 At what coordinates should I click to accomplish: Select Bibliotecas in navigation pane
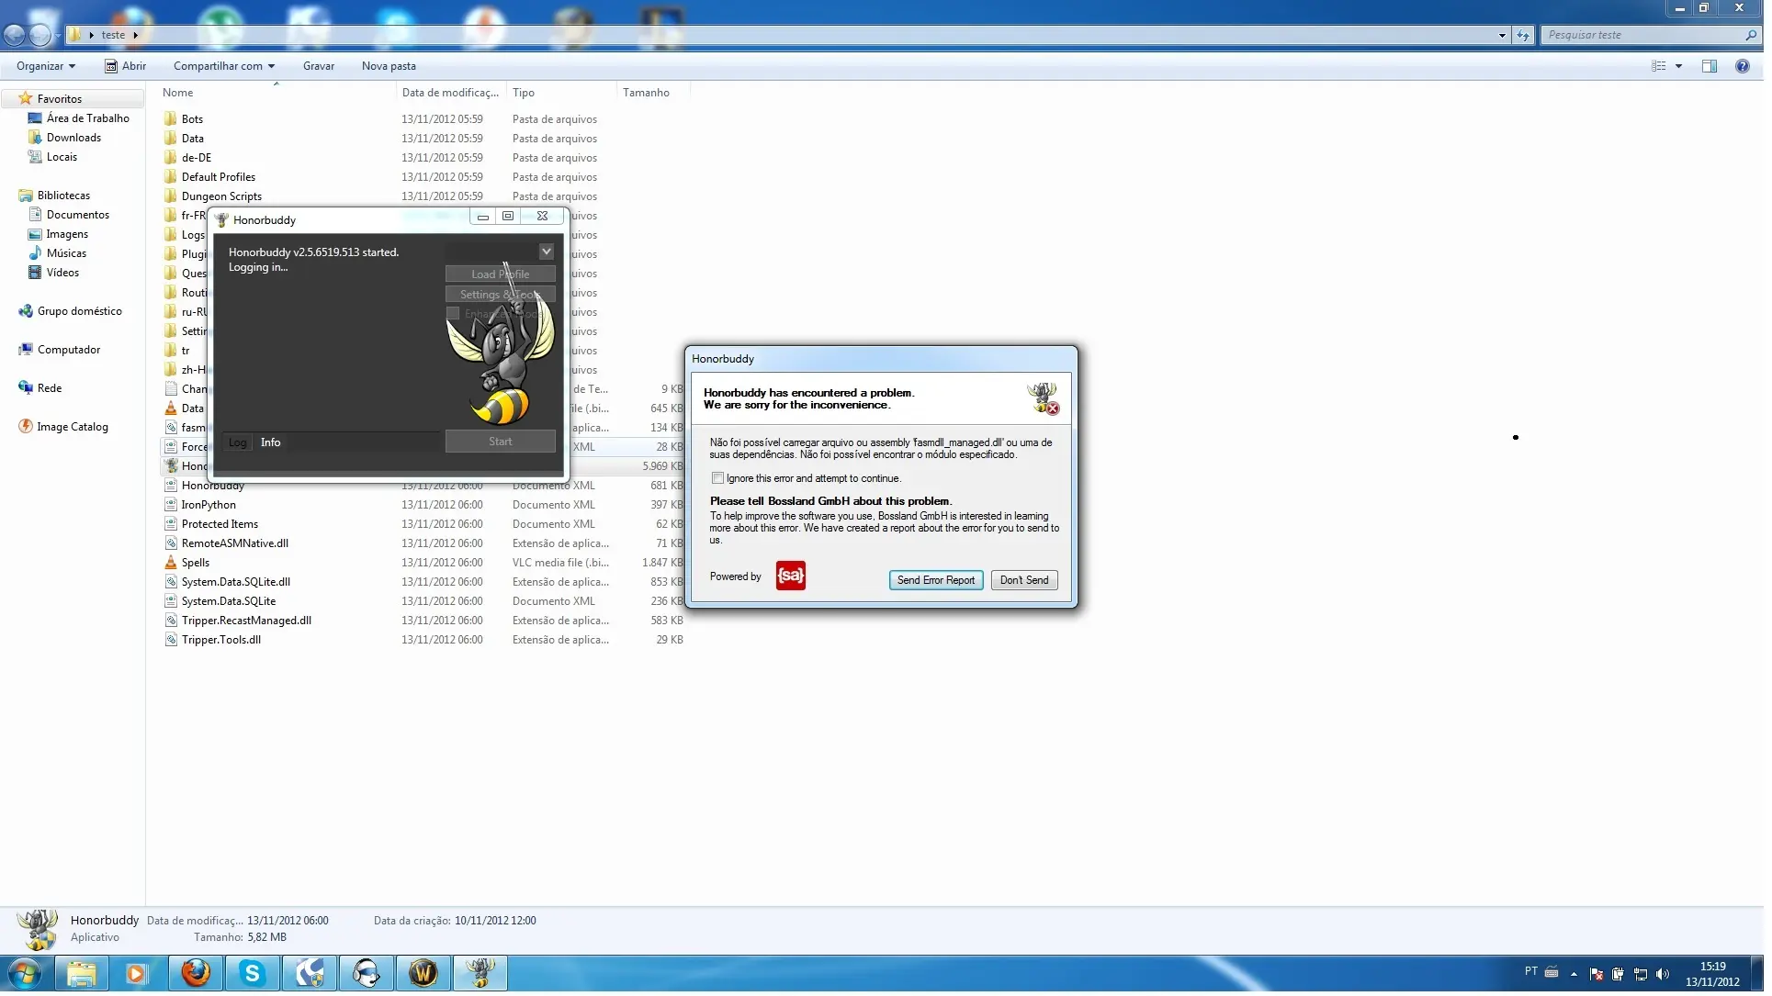[64, 196]
